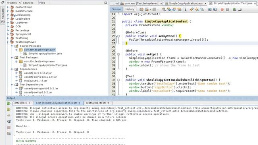
Task: Click the Shift Line Left icon
Action: [x=210, y=9]
